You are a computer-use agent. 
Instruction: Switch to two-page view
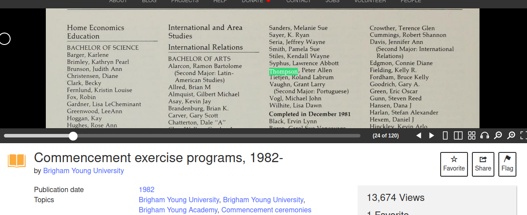[x=458, y=136]
